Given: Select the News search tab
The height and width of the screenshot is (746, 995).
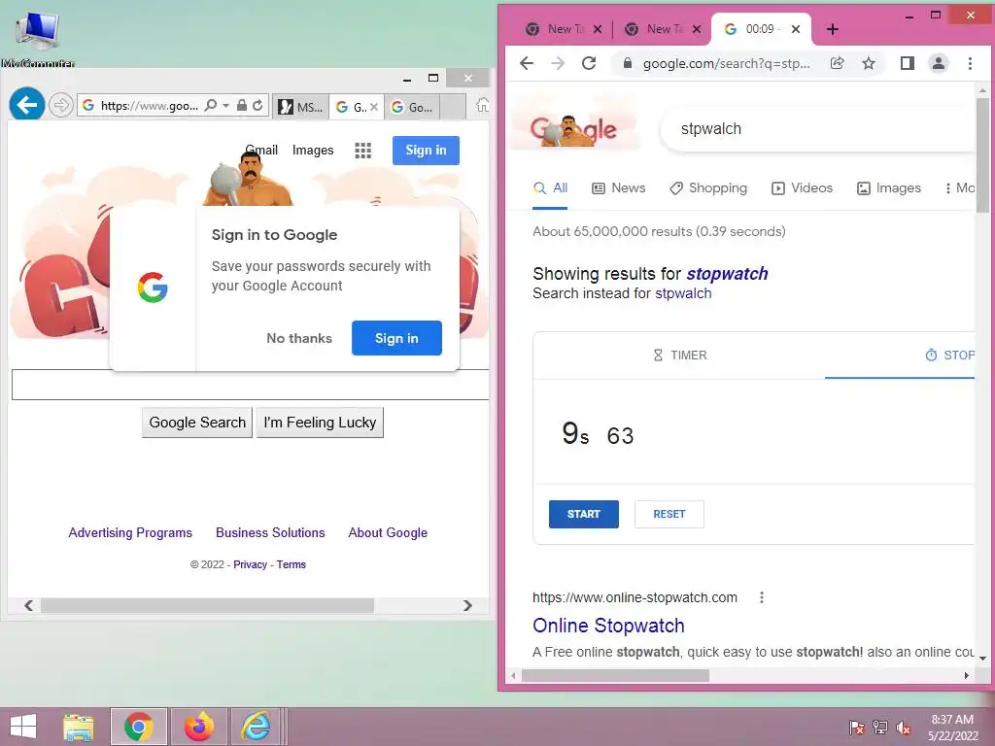Looking at the screenshot, I should click(x=619, y=187).
